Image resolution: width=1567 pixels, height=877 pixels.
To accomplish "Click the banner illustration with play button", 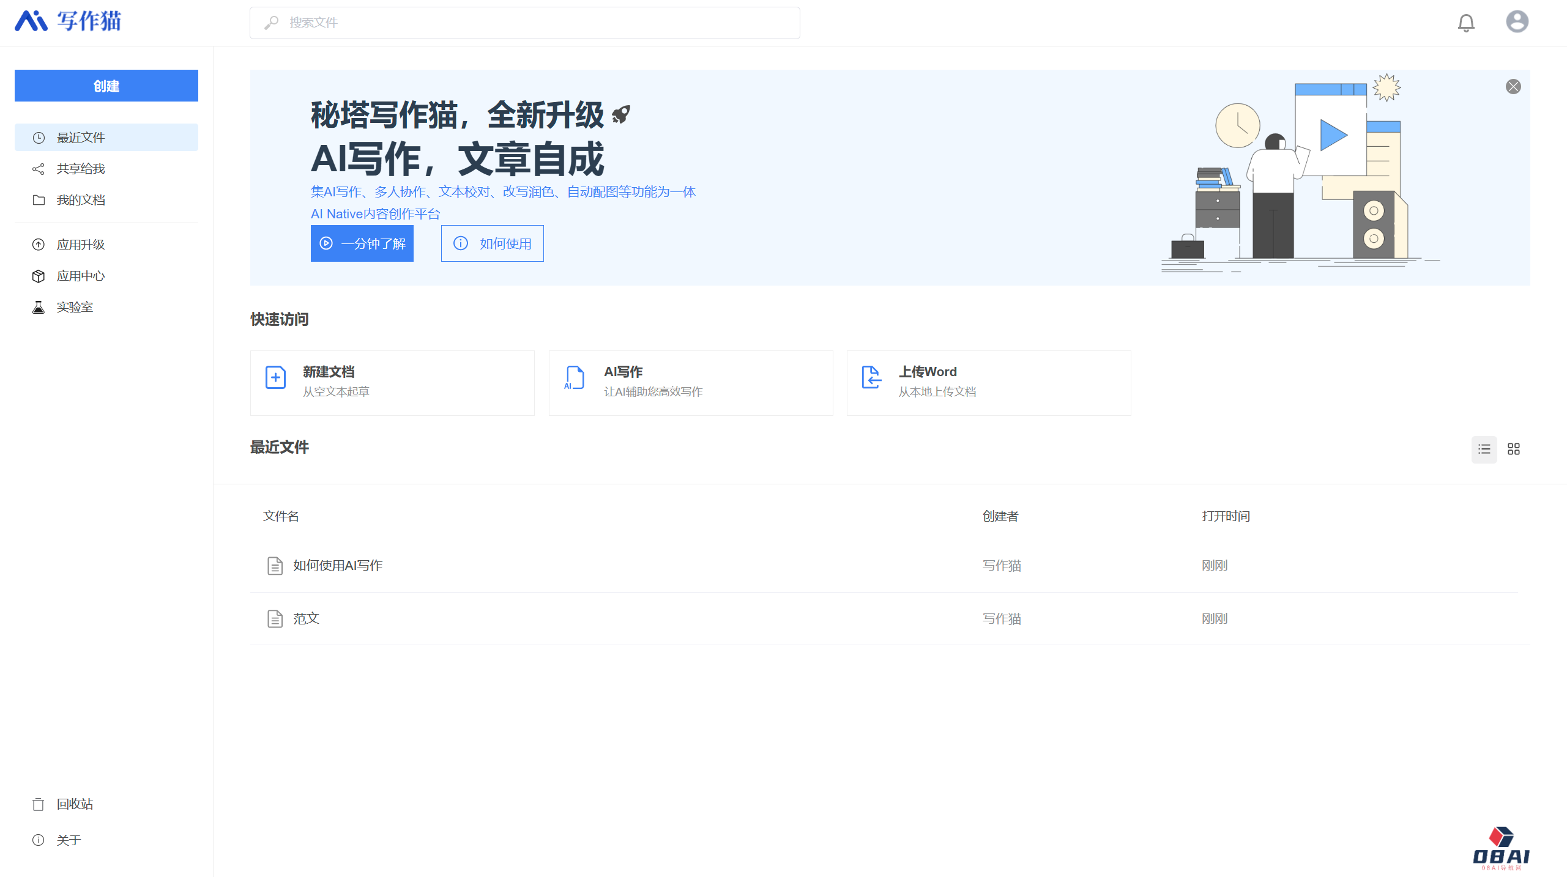I will click(x=1300, y=174).
